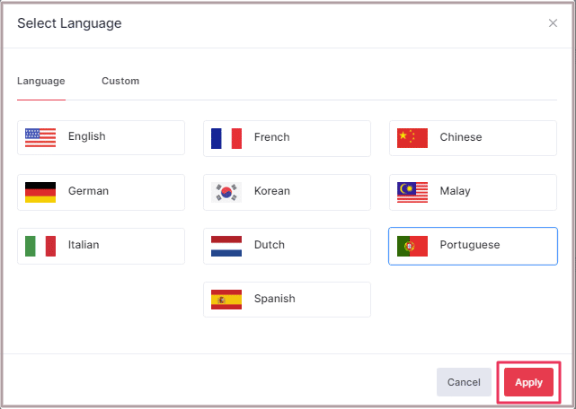Select the "Spanish" text label
The height and width of the screenshot is (409, 576).
point(275,299)
